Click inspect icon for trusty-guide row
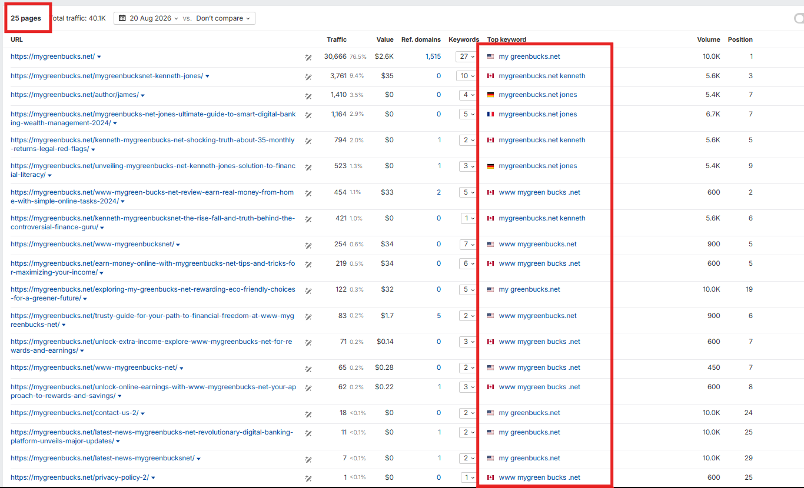Screen dimensions: 804x488 pyautogui.click(x=308, y=316)
